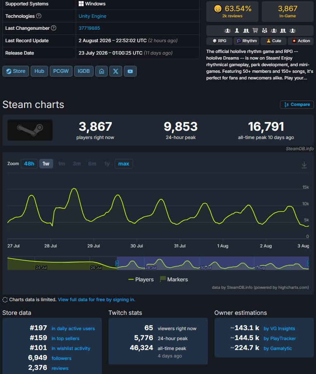Click the dashed circle limited-data icon
Viewport: 316px width, 374px height.
click(x=5, y=300)
